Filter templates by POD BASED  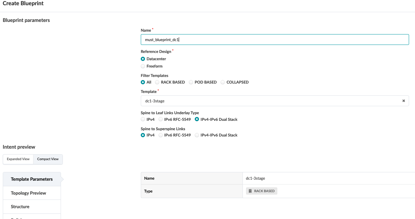tap(191, 82)
